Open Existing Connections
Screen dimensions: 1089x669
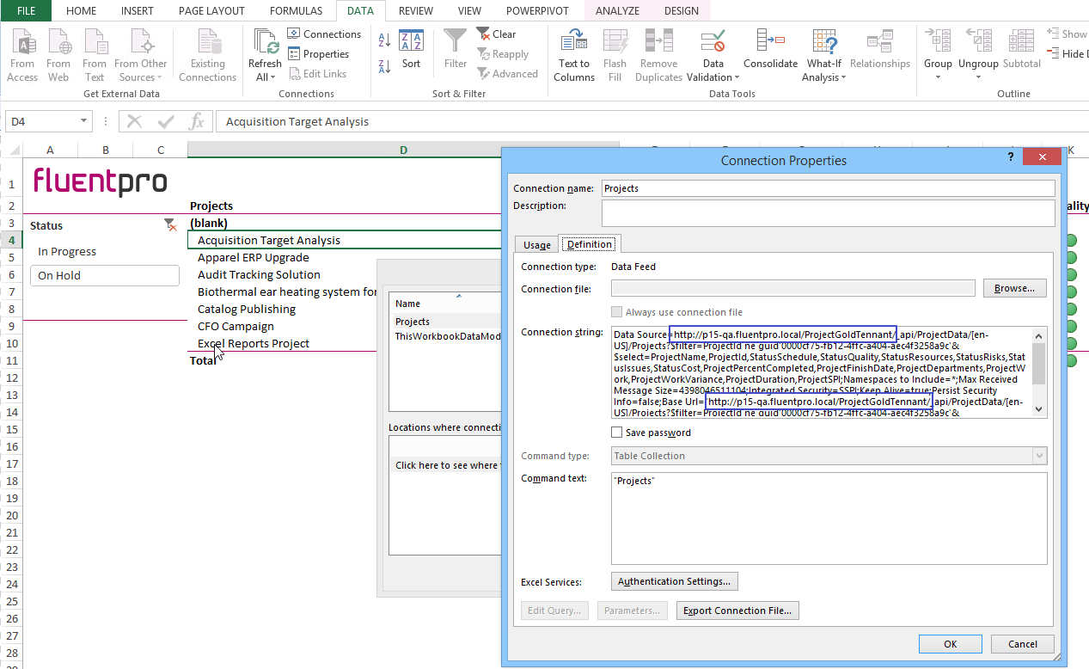[207, 55]
